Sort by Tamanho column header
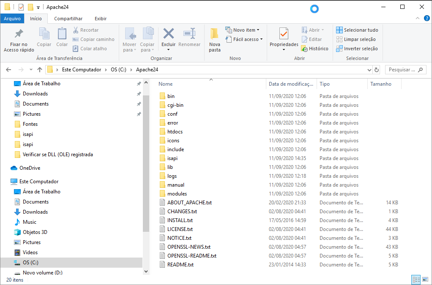Image resolution: width=432 pixels, height=285 pixels. [384, 84]
